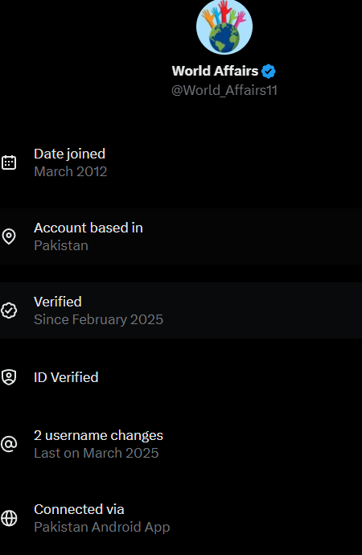Click the ID Verified label
Image resolution: width=362 pixels, height=555 pixels.
coord(66,377)
